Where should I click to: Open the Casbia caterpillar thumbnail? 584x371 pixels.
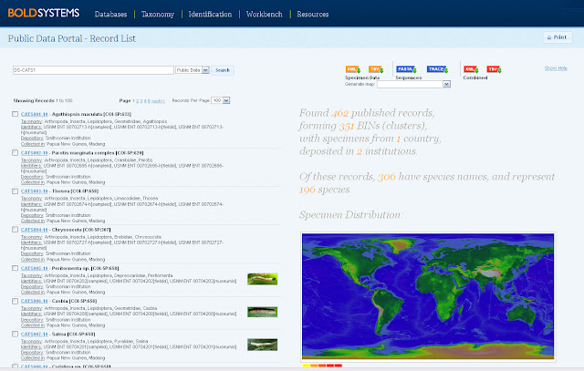[262, 312]
